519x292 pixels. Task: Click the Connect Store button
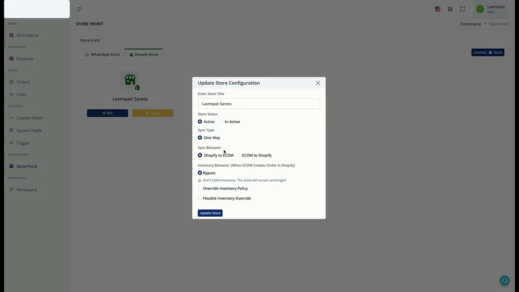coord(488,52)
